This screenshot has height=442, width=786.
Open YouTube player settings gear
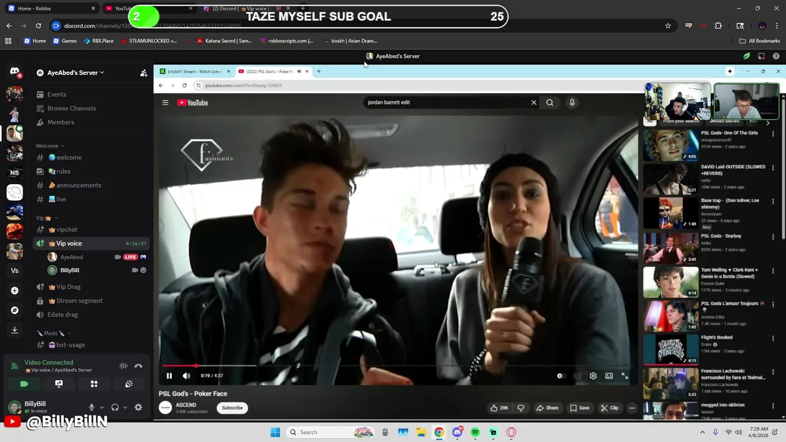[593, 376]
